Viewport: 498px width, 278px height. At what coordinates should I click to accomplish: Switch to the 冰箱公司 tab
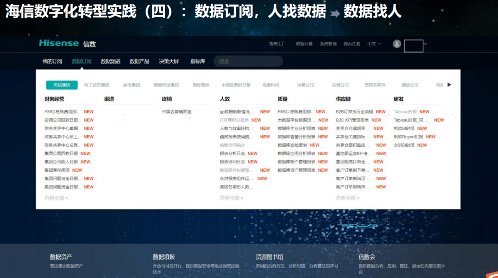tap(305, 85)
